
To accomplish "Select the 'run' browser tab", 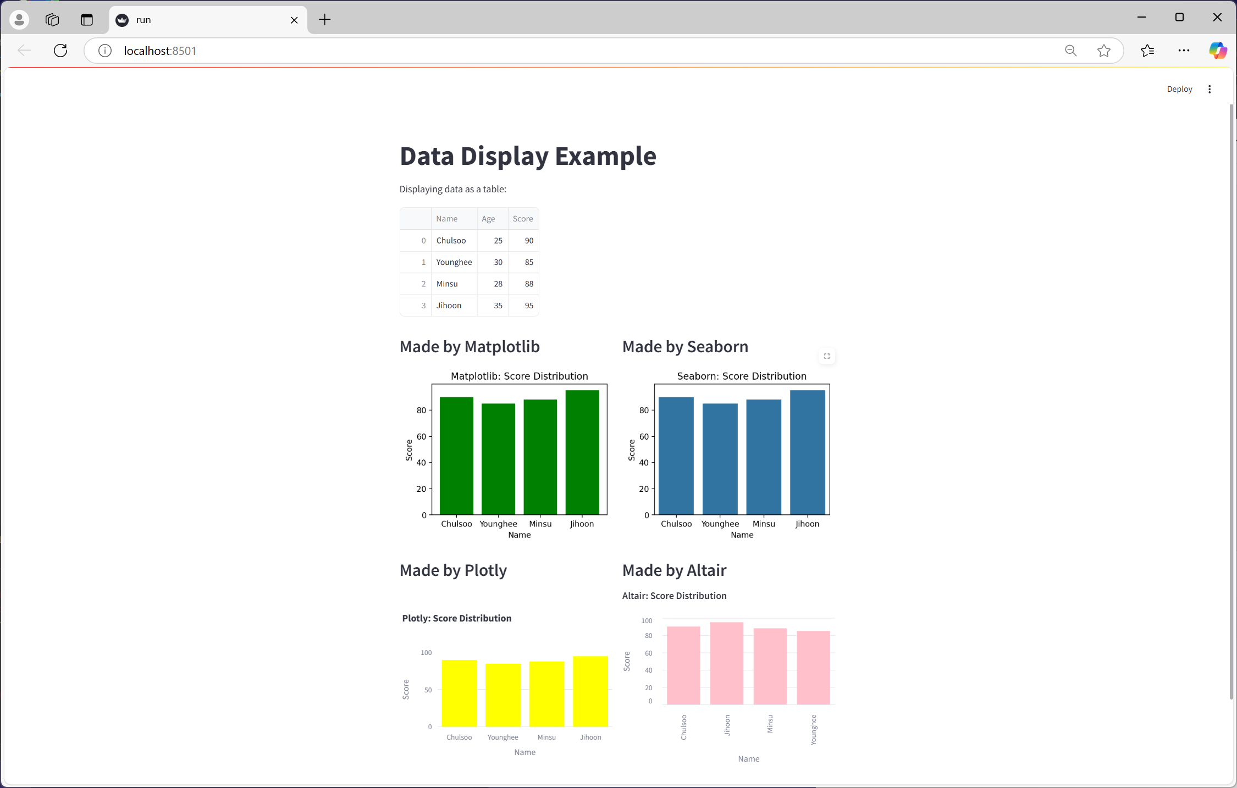I will click(208, 20).
